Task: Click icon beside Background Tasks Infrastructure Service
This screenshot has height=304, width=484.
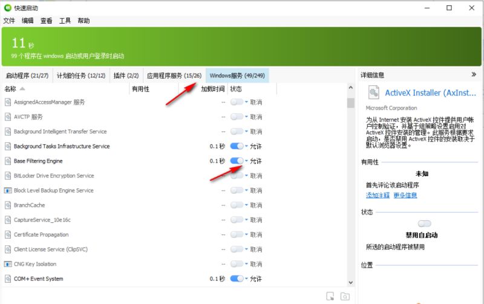Action: tap(8, 146)
